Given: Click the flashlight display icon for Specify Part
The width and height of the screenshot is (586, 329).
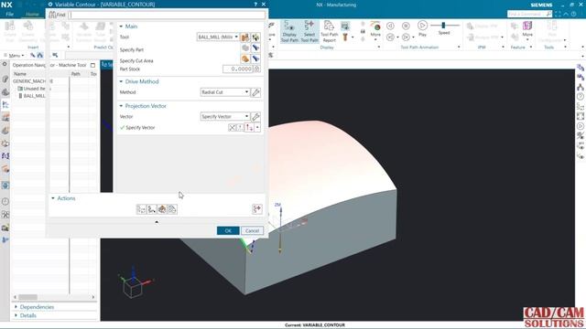Looking at the screenshot, I should click(255, 48).
